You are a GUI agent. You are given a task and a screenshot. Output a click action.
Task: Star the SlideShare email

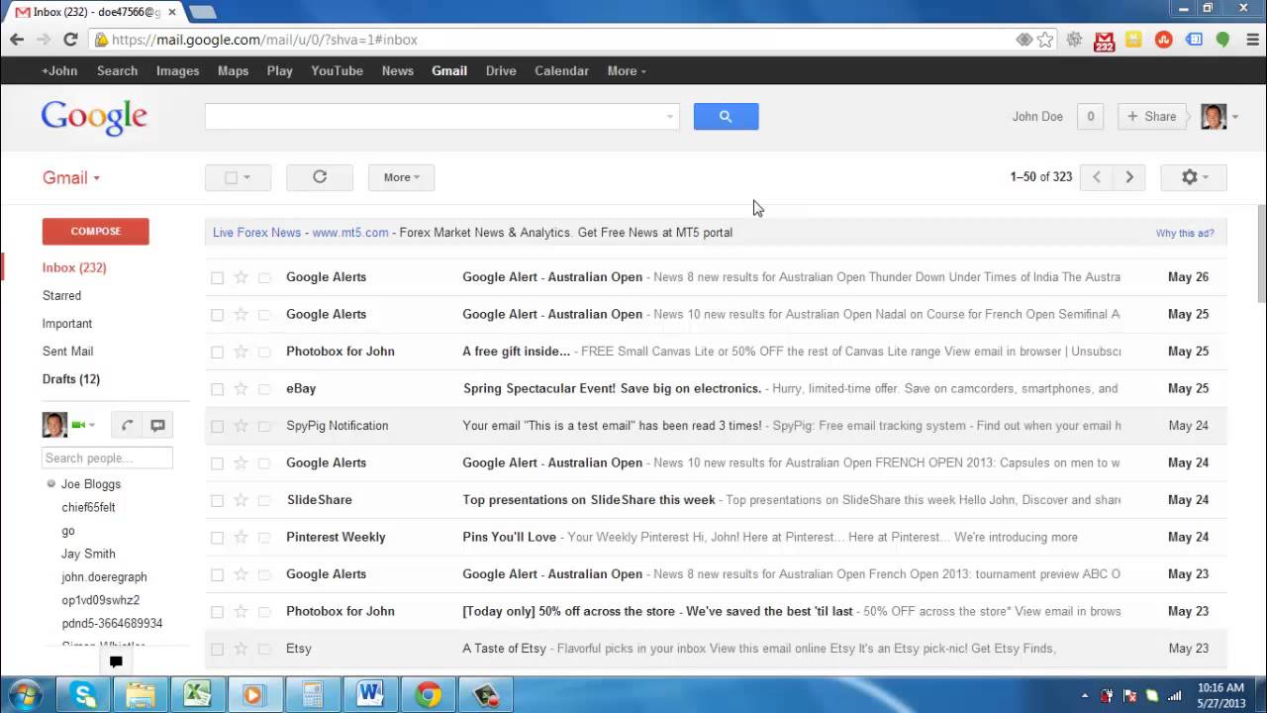241,500
